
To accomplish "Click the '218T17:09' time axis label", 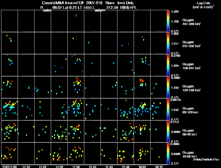I will tap(9, 167).
